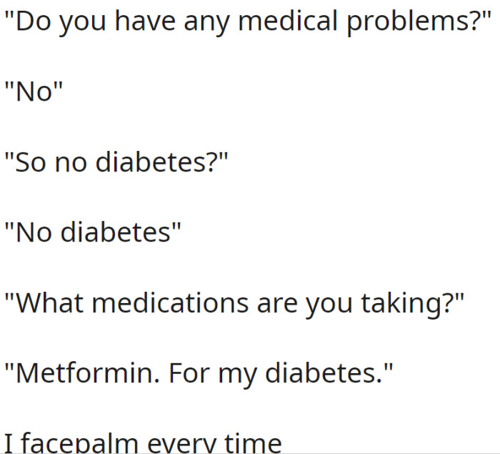Click the word "every" in last line
The width and height of the screenshot is (500, 454).
181,444
